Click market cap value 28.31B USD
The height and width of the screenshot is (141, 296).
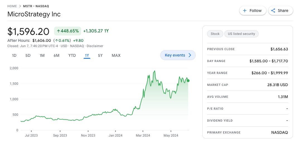(278, 85)
